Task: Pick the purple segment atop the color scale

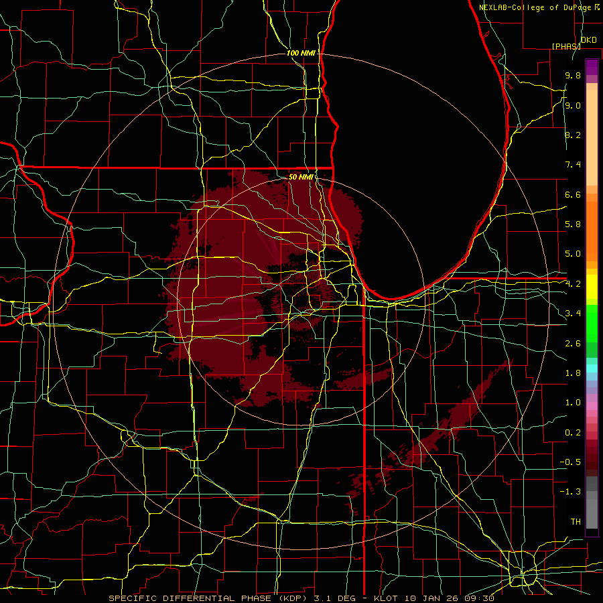Action: (x=592, y=67)
